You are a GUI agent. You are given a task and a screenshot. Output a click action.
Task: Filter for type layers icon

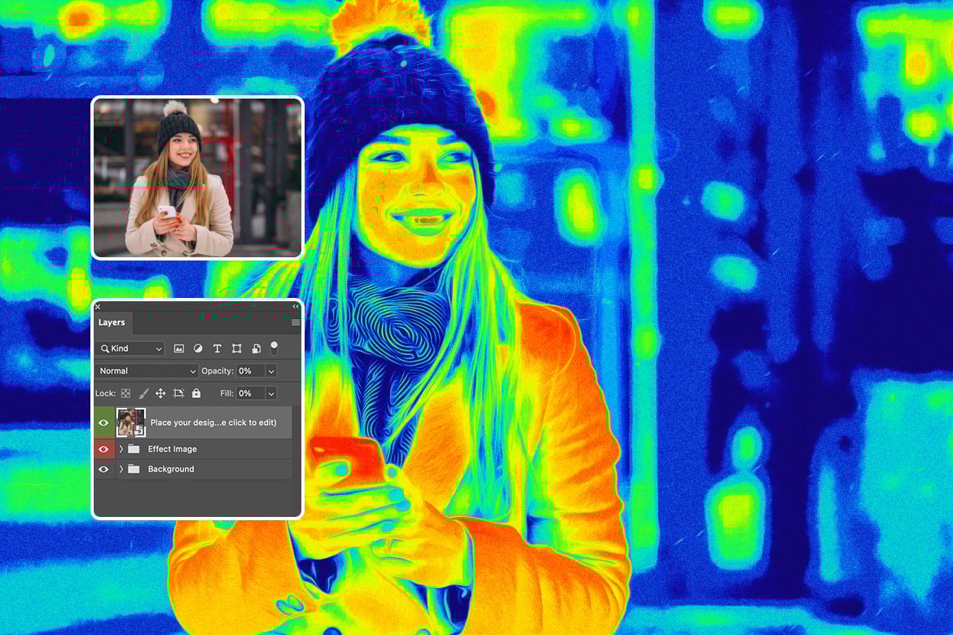pyautogui.click(x=217, y=348)
